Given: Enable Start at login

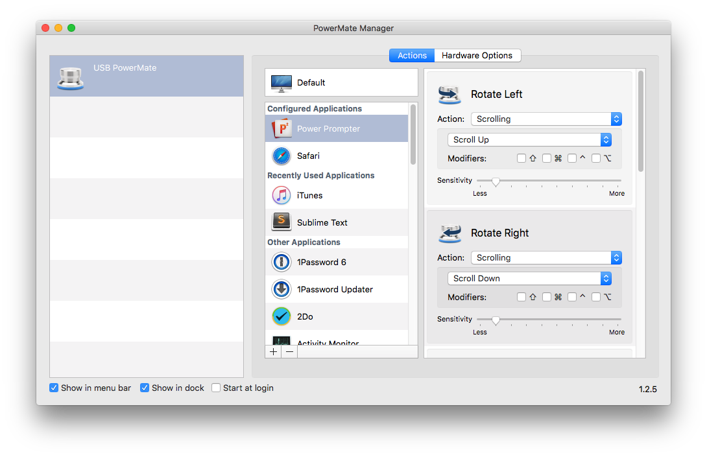Looking at the screenshot, I should coord(216,388).
